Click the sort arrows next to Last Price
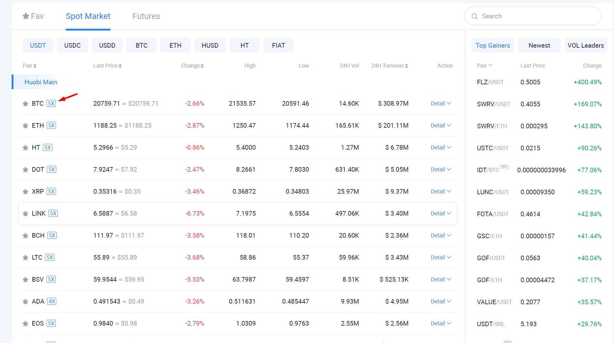The image size is (614, 343). (121, 65)
